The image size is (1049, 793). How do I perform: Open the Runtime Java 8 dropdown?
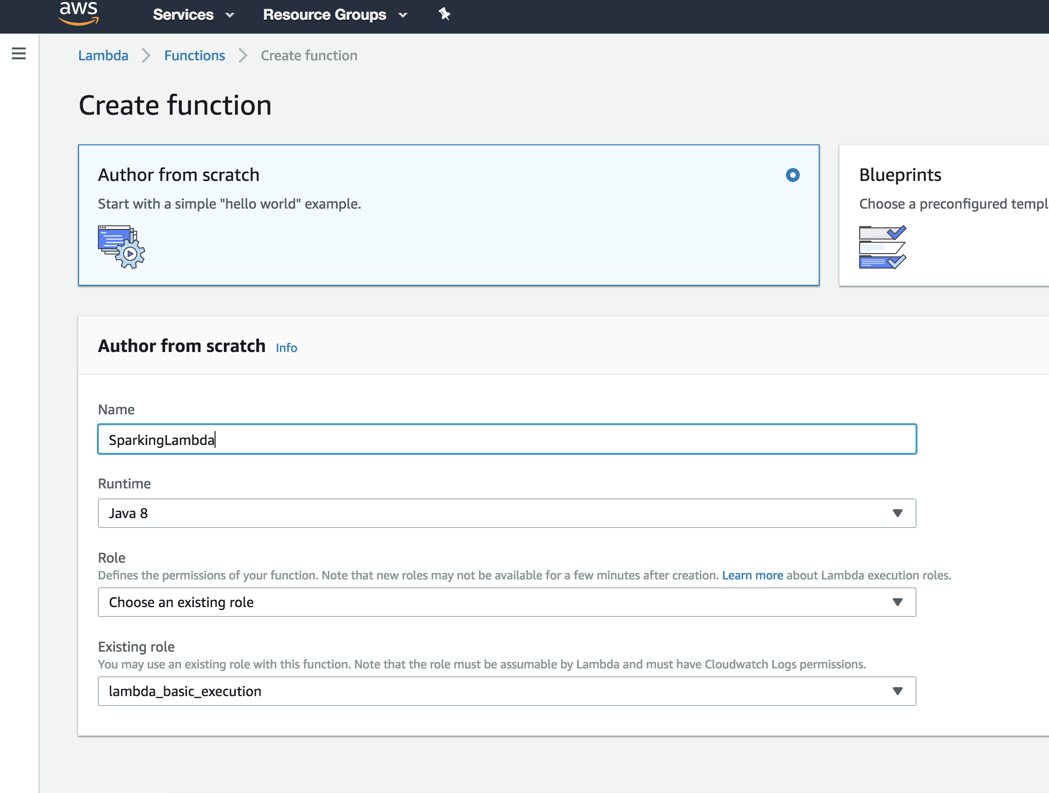pos(507,513)
